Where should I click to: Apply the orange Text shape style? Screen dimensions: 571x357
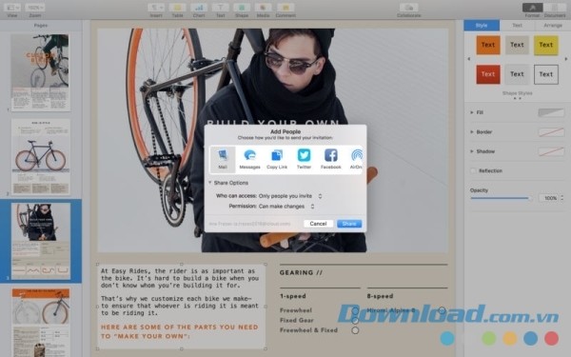tap(488, 45)
